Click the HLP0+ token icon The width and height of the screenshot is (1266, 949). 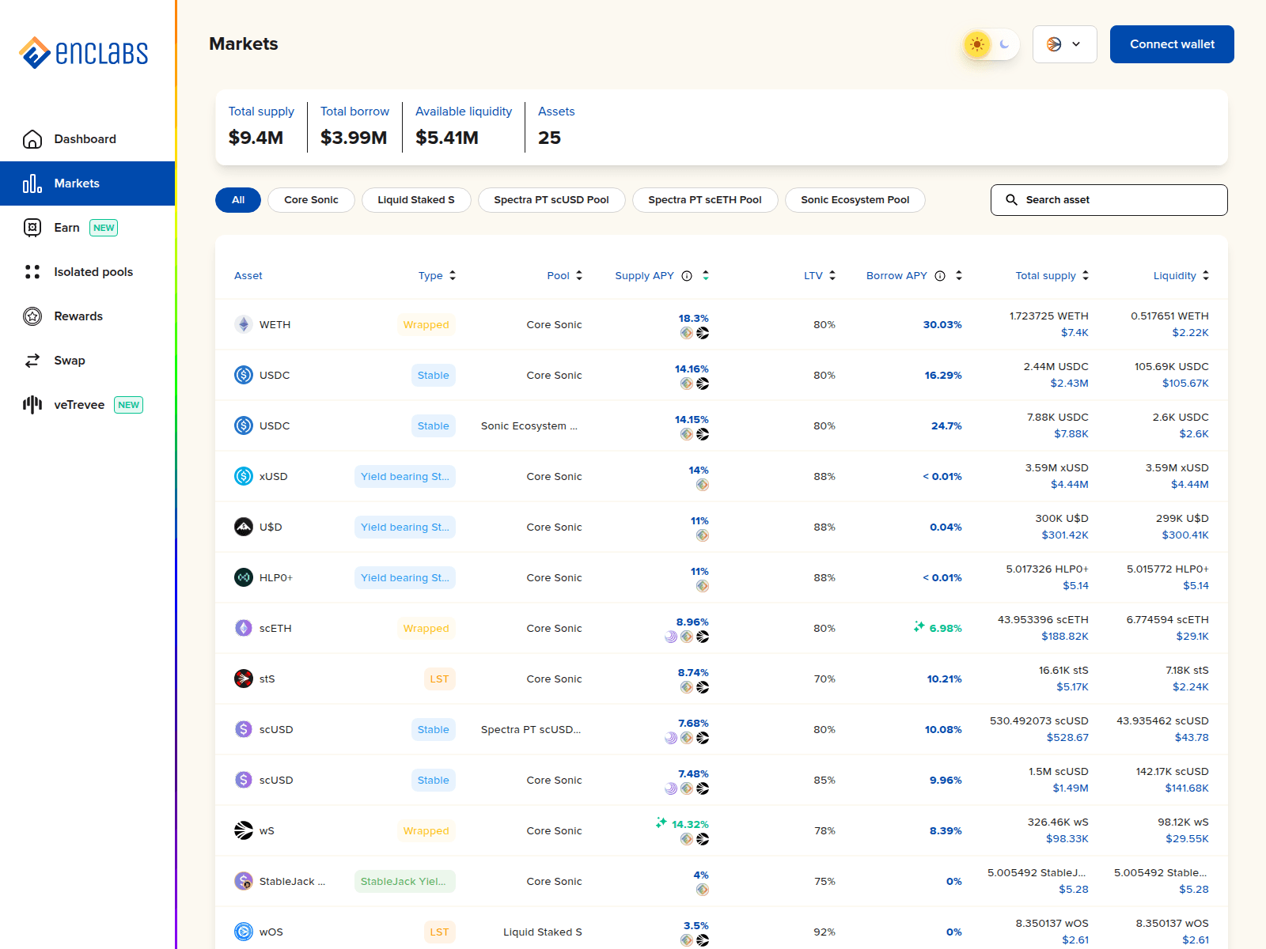(x=244, y=577)
